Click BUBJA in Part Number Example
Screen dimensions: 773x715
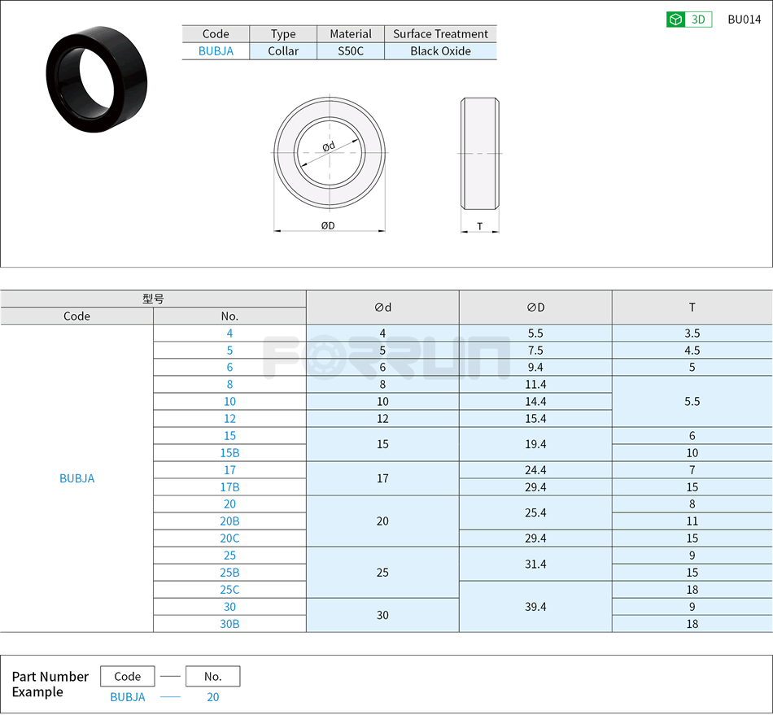tap(128, 697)
